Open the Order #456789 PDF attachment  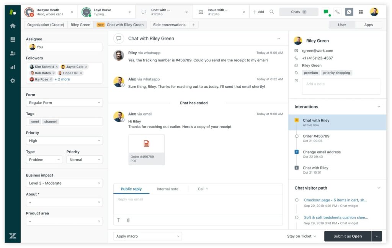pyautogui.click(x=147, y=150)
